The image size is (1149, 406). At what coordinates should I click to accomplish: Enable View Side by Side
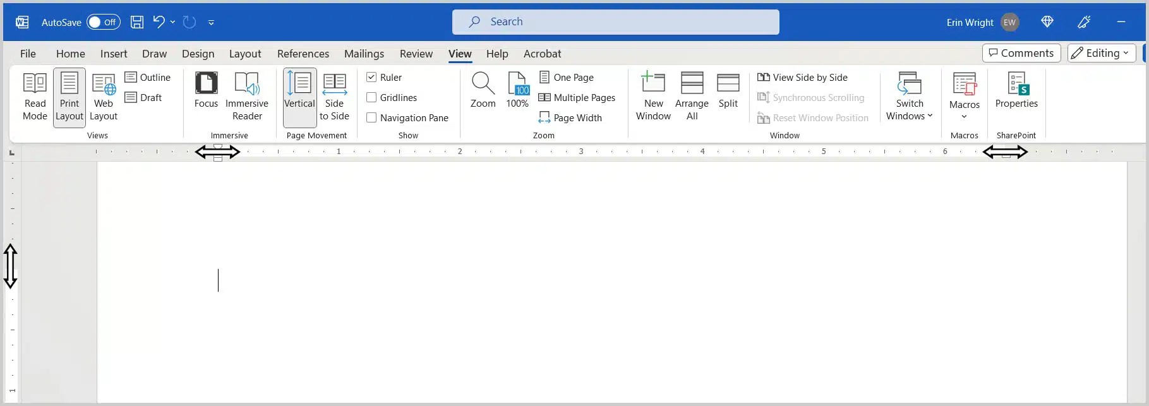point(802,77)
